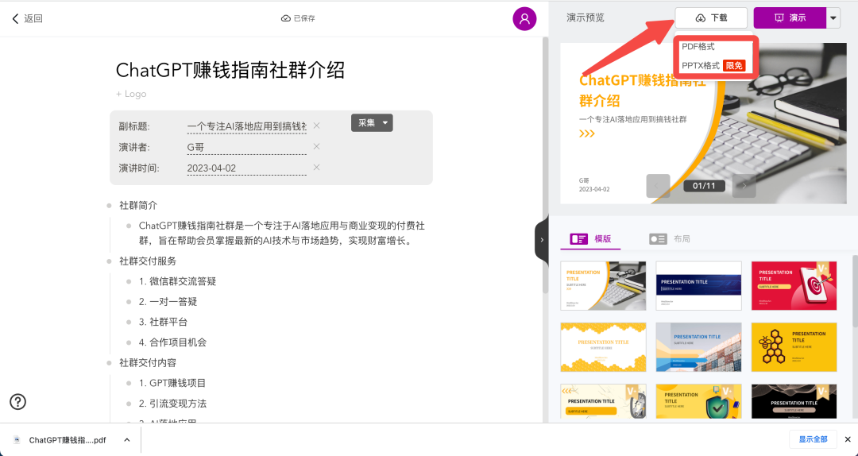Click the cloud 已保存 saved status icon
This screenshot has height=456, width=858.
[x=286, y=18]
